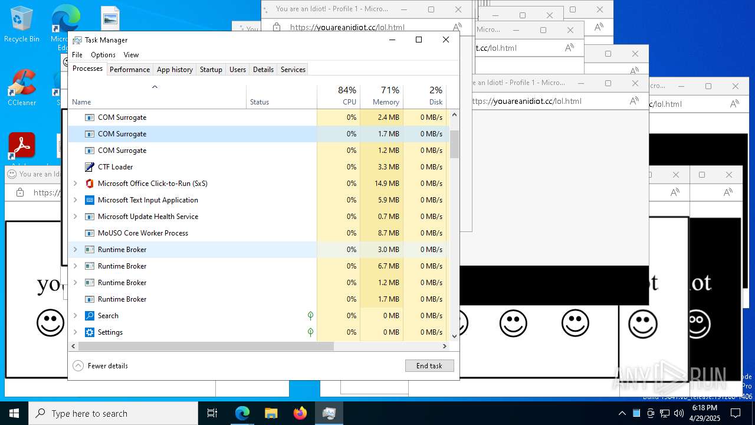Open Adobe Acrobat desktop shortcut

[x=22, y=146]
